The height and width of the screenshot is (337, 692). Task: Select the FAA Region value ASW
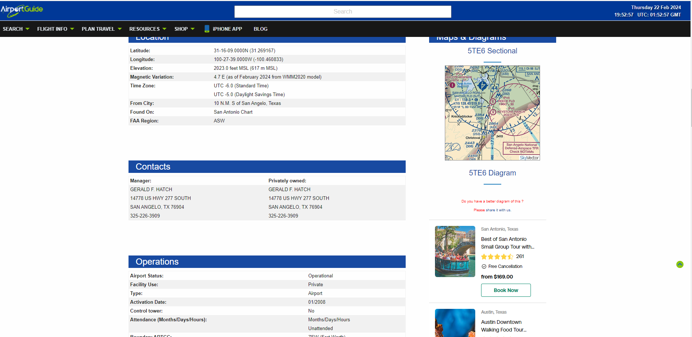[x=219, y=121]
